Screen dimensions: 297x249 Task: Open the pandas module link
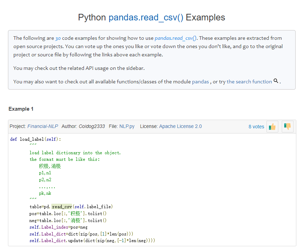point(200,82)
